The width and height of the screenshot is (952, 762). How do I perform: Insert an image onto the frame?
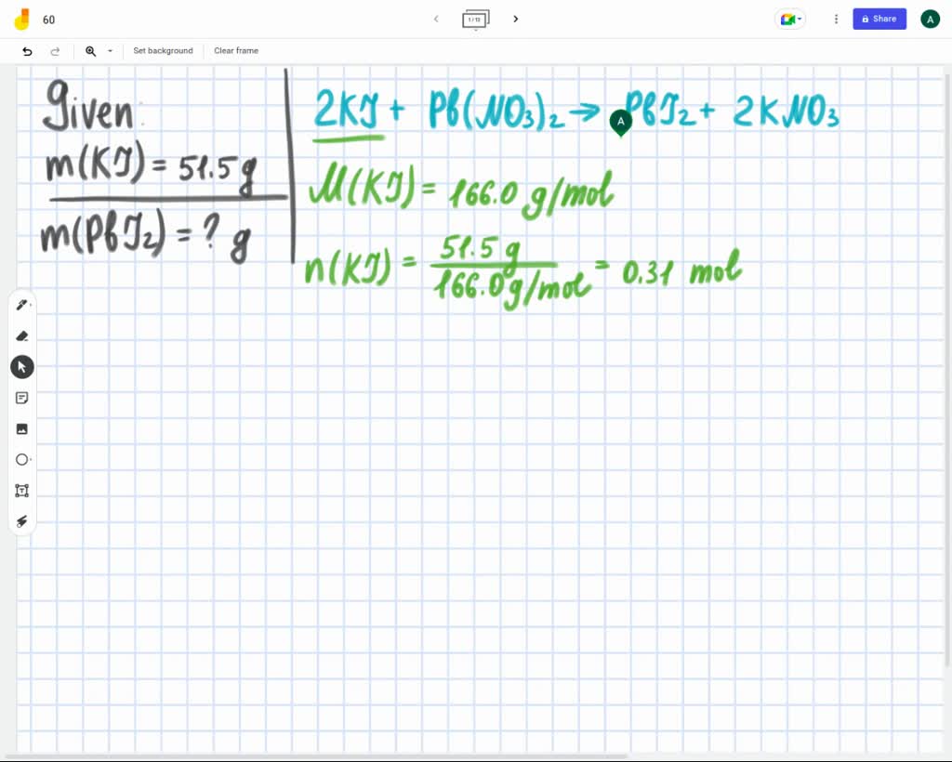(21, 428)
